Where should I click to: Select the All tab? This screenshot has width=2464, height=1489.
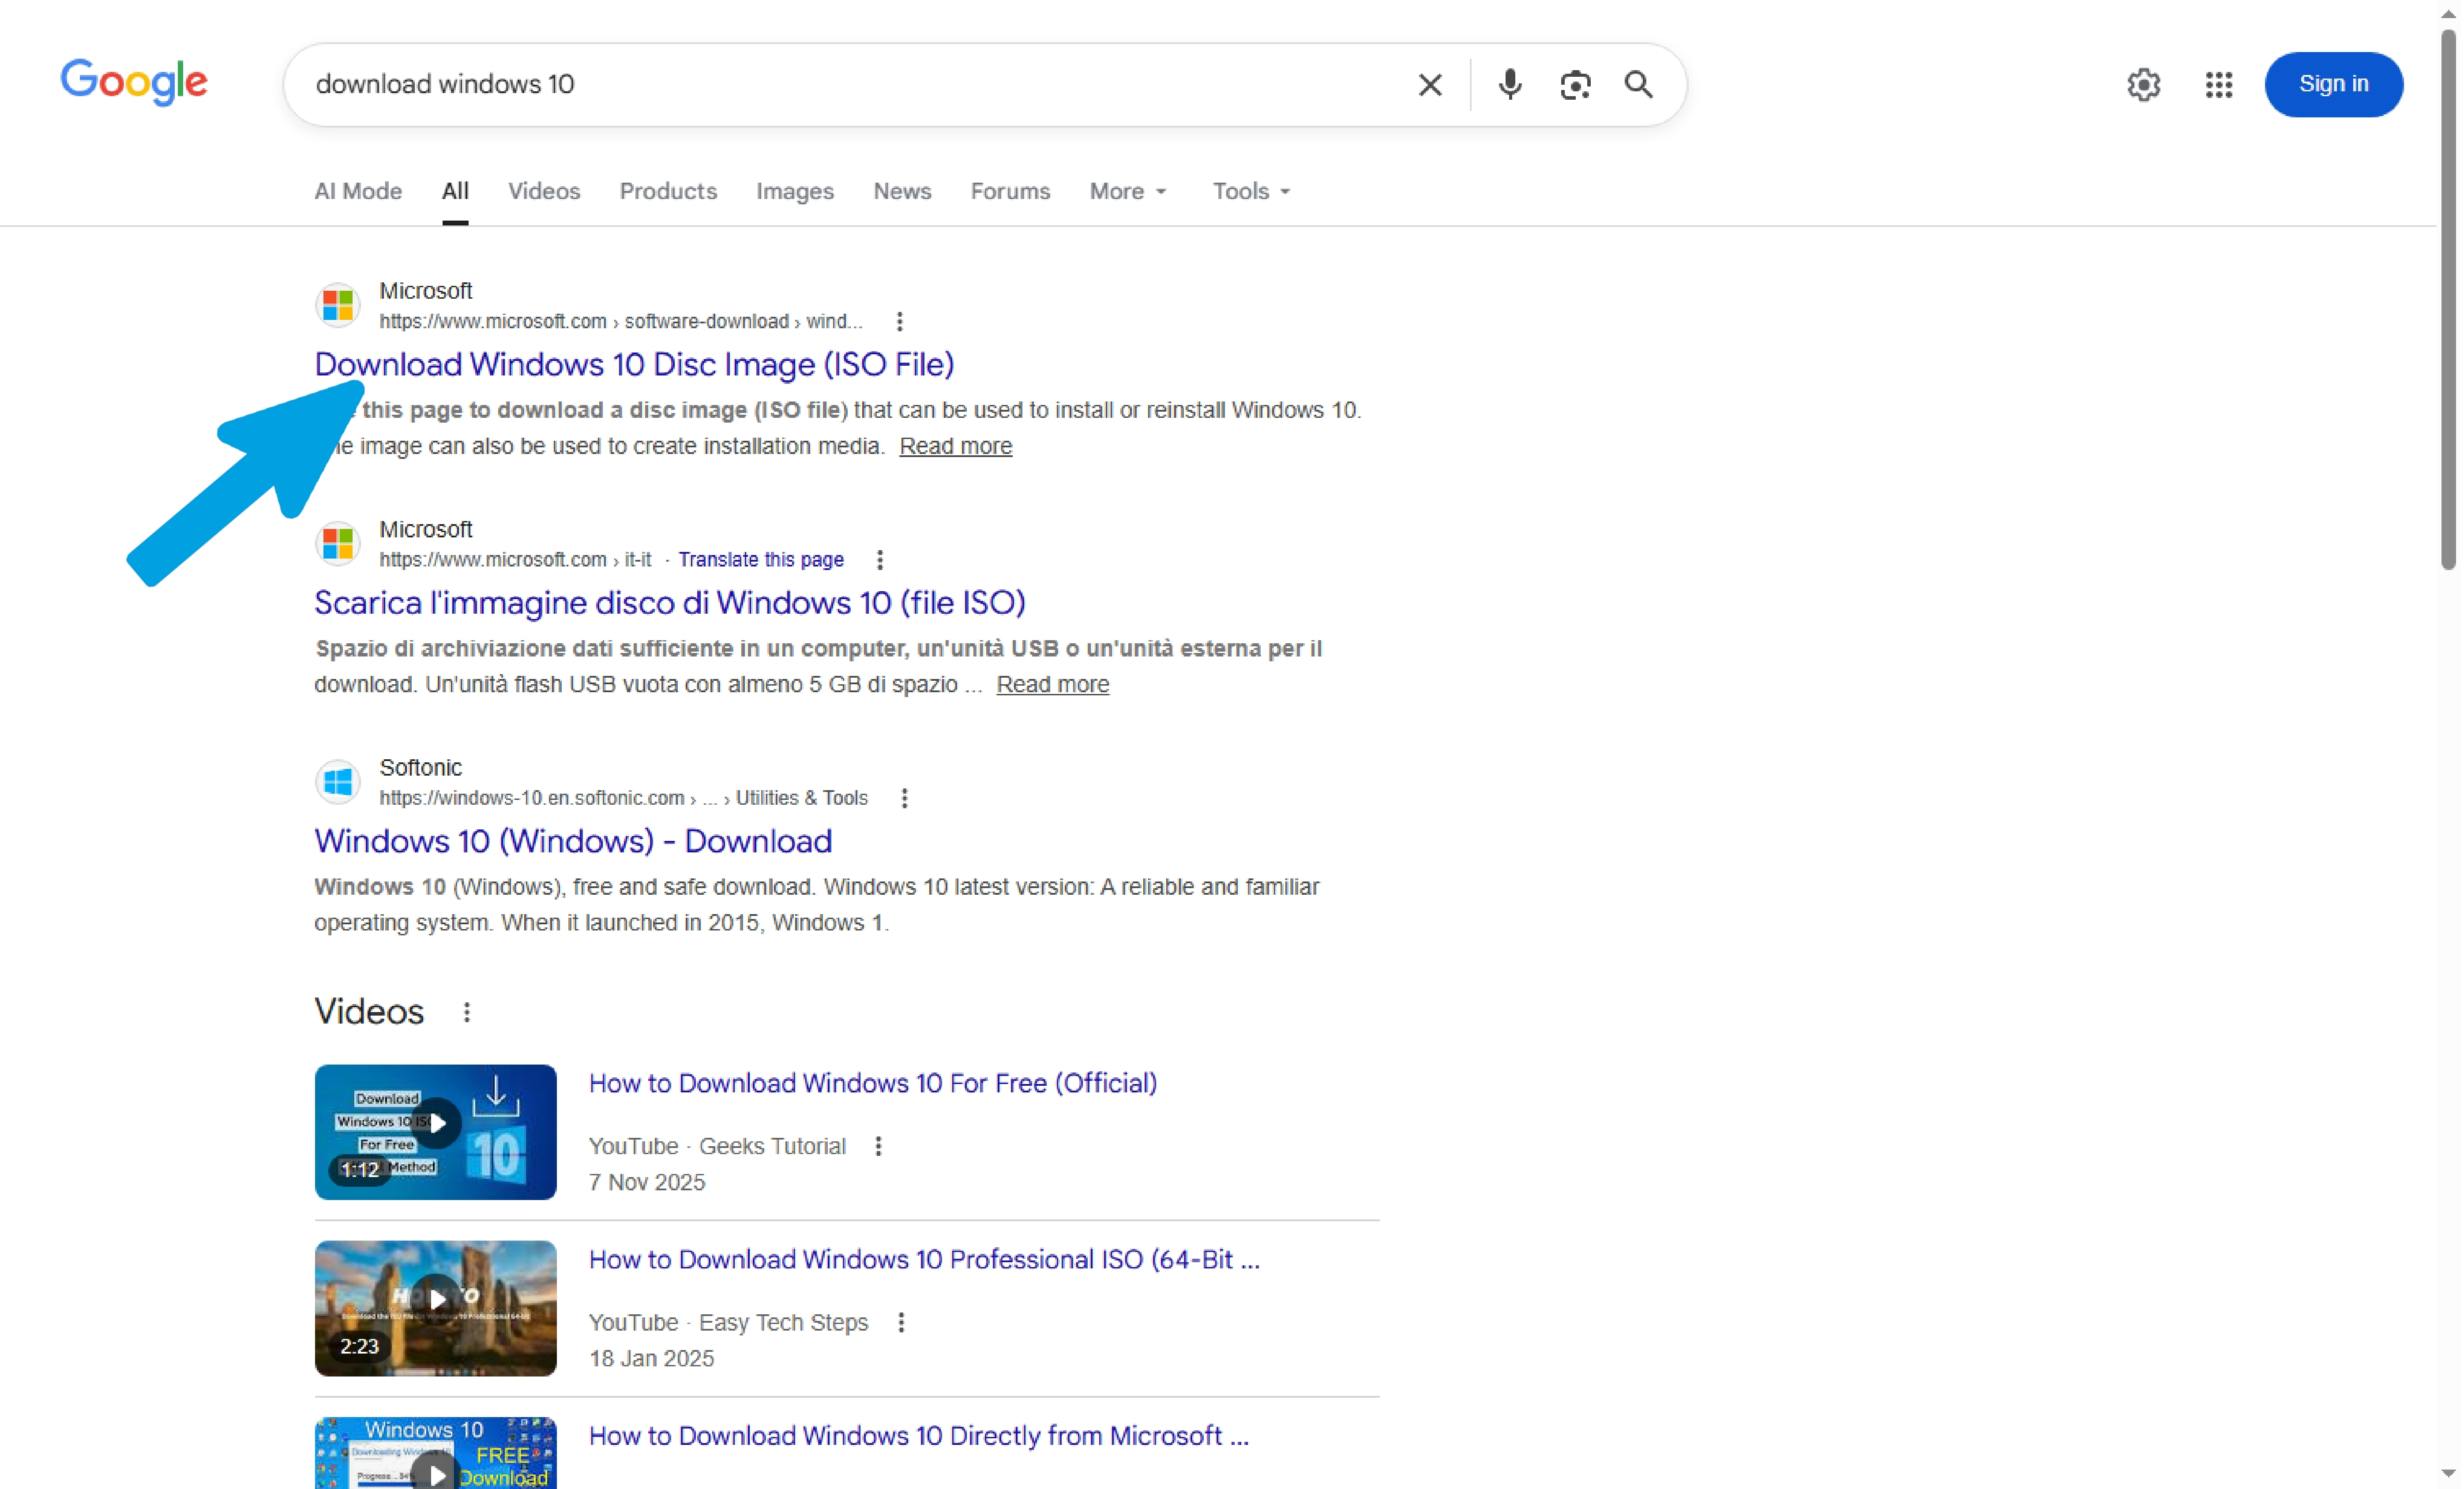click(455, 191)
